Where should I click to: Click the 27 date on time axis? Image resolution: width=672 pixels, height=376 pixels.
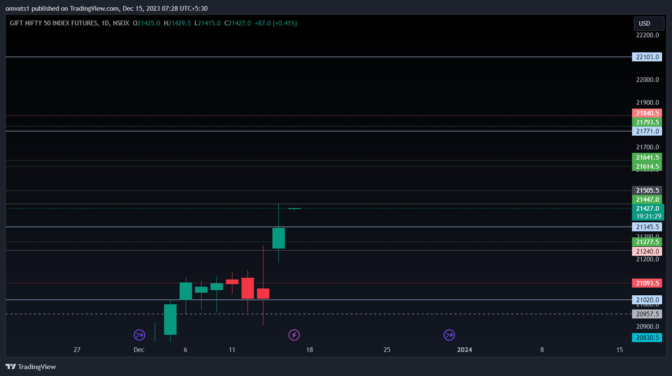pos(77,350)
